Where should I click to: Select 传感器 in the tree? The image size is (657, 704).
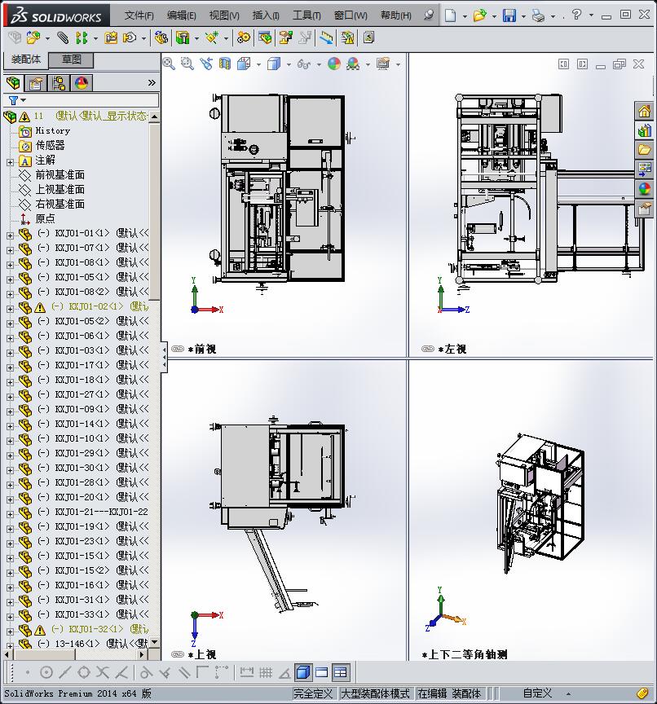pos(50,146)
